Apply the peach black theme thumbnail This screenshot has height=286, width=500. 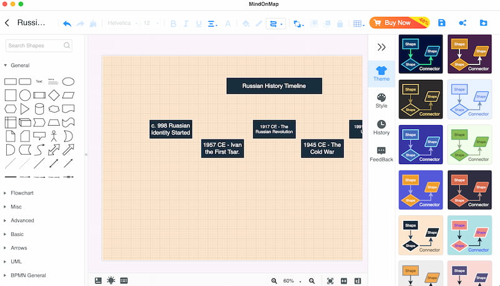[421, 235]
